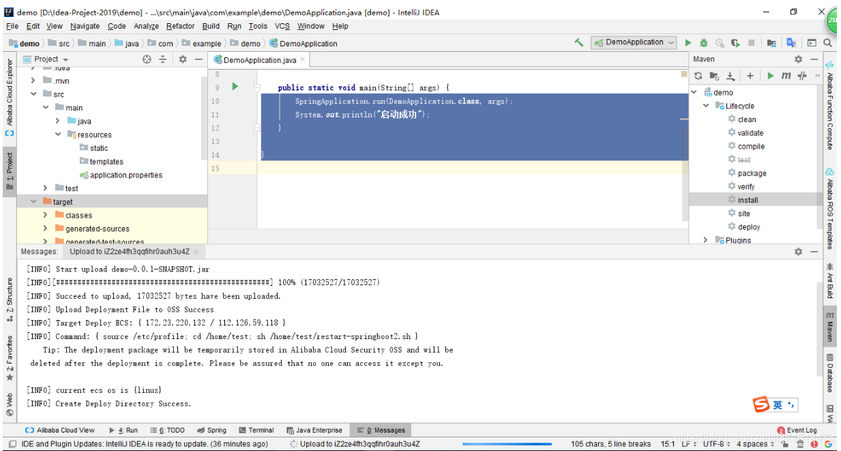Screen dimensions: 841x451
Task: Expand the Maven Plugins node
Action: click(x=706, y=240)
